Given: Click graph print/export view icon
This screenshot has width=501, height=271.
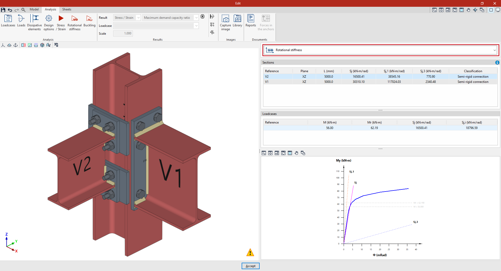Looking at the screenshot, I should (x=303, y=153).
